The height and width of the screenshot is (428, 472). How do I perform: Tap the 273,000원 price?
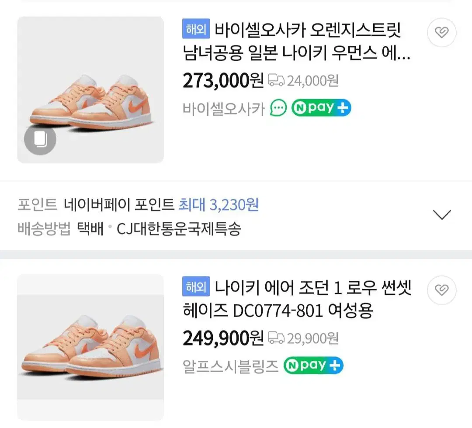(223, 80)
